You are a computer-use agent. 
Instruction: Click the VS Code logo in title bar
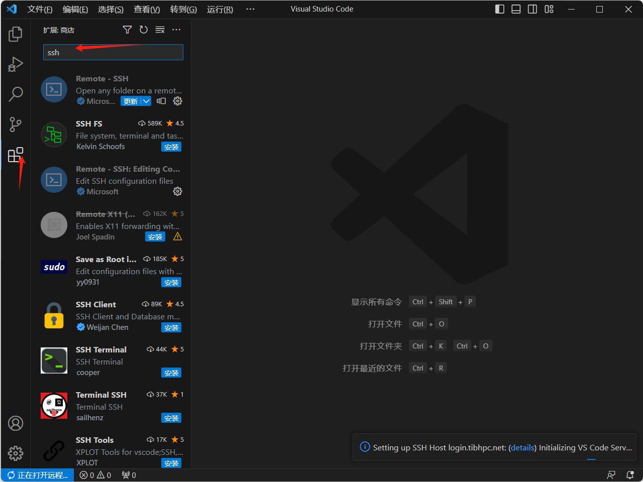click(x=12, y=9)
